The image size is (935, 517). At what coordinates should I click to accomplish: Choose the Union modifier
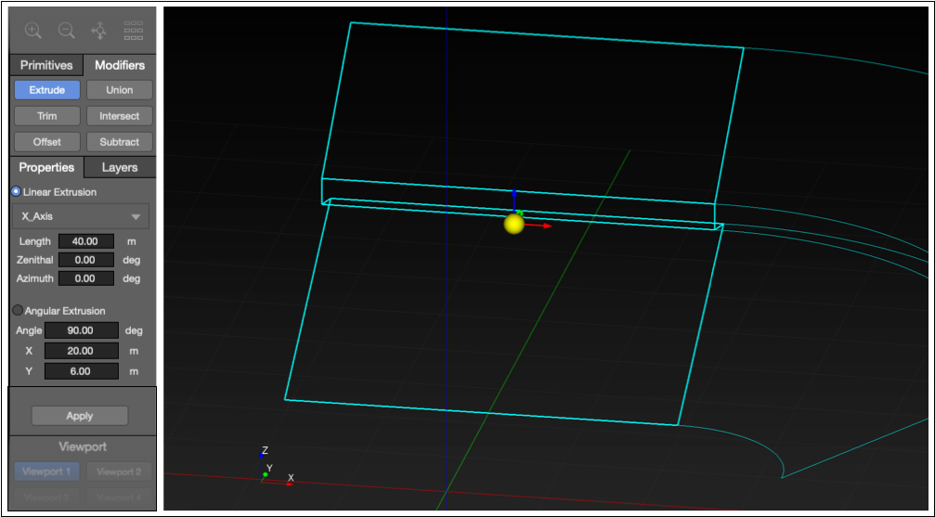[119, 90]
